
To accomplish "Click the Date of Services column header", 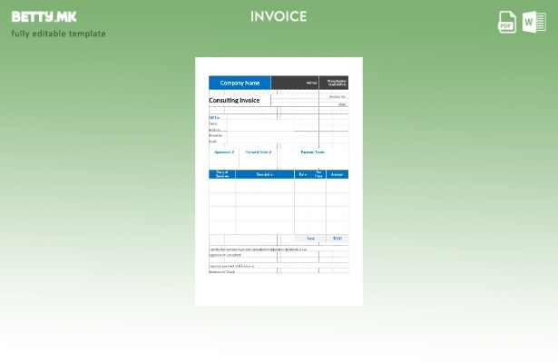I will click(221, 174).
